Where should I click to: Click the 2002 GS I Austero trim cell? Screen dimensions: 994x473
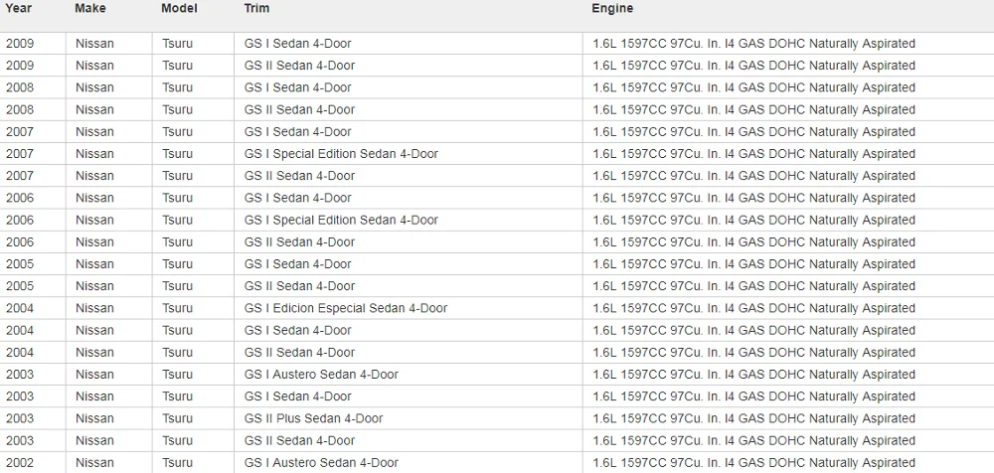(x=321, y=462)
